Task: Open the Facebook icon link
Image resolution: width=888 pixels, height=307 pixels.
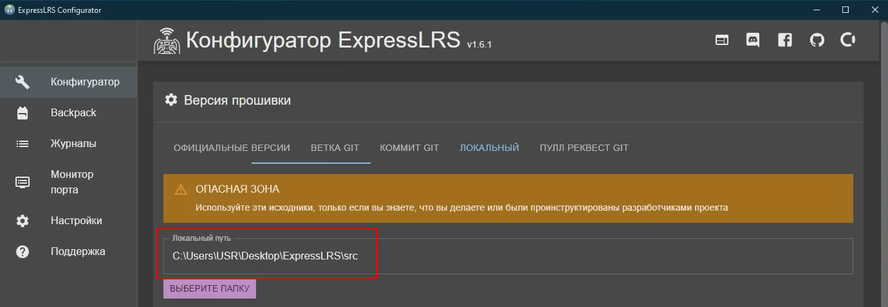Action: pos(784,40)
